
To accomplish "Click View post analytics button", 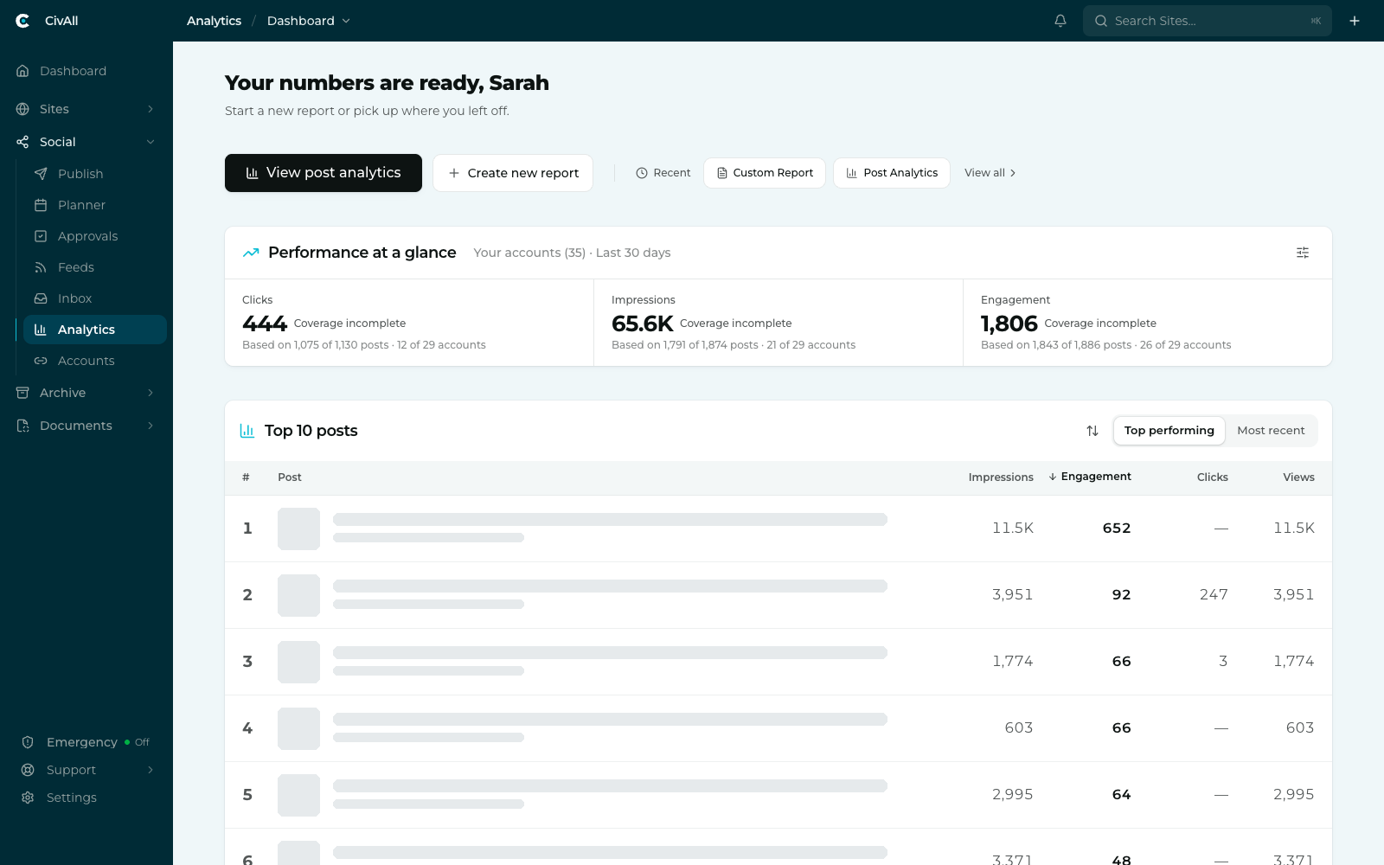I will click(x=324, y=173).
